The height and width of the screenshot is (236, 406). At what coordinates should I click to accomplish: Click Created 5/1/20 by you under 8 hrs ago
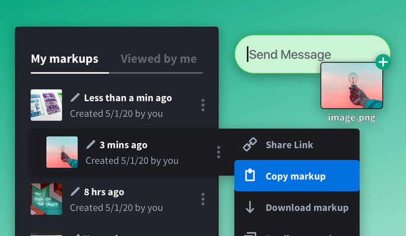pos(116,208)
